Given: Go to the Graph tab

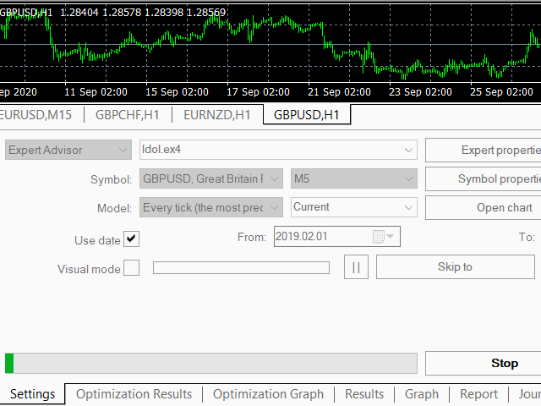Looking at the screenshot, I should 421,394.
